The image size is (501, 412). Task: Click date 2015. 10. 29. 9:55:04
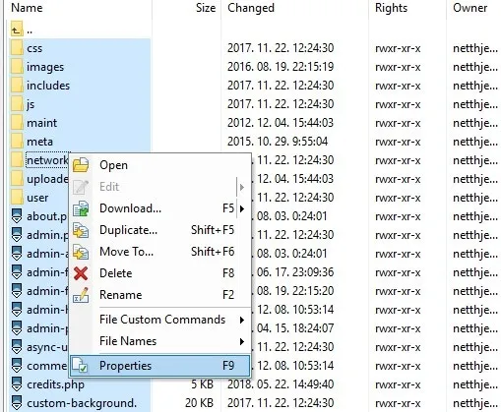278,142
